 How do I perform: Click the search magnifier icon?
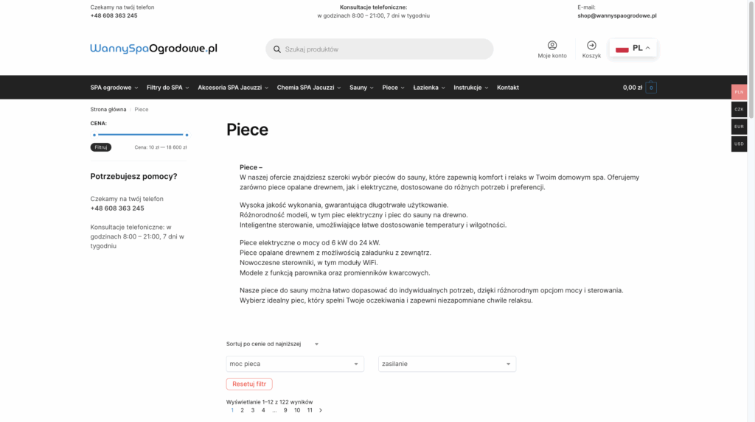tap(277, 49)
